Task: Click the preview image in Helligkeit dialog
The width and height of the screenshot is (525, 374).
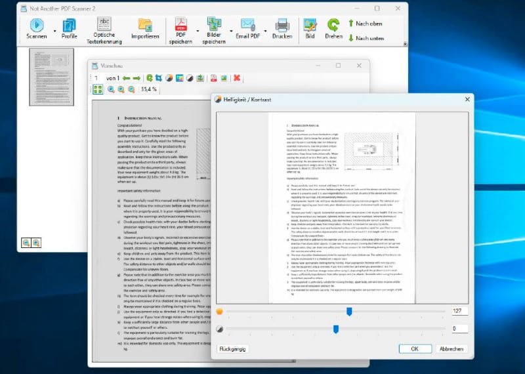Action: (342, 208)
